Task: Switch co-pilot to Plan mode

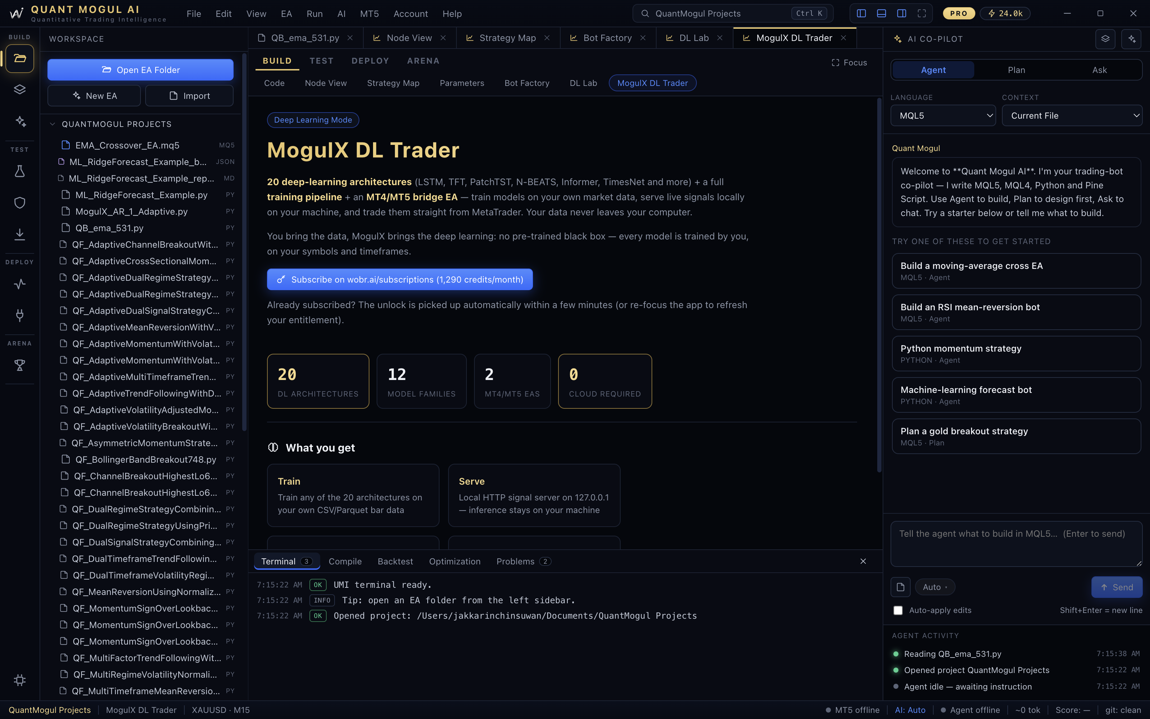Action: point(1016,70)
